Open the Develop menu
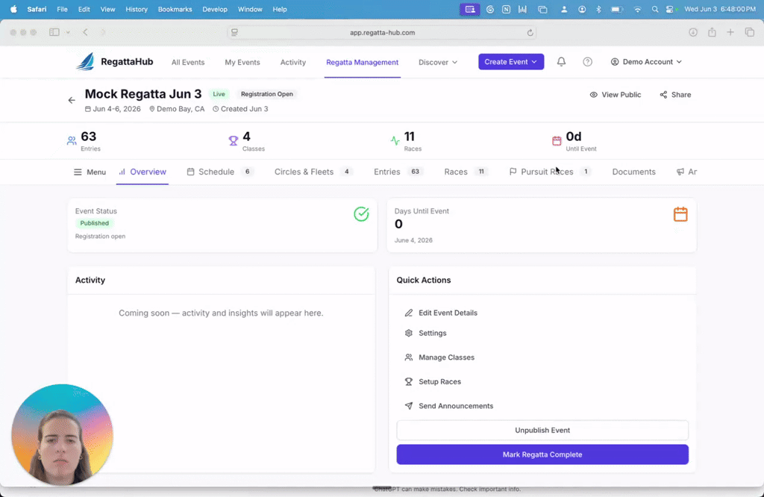The image size is (764, 497). tap(215, 9)
